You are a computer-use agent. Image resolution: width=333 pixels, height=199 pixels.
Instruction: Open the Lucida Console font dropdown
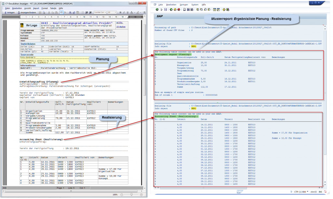105,13
